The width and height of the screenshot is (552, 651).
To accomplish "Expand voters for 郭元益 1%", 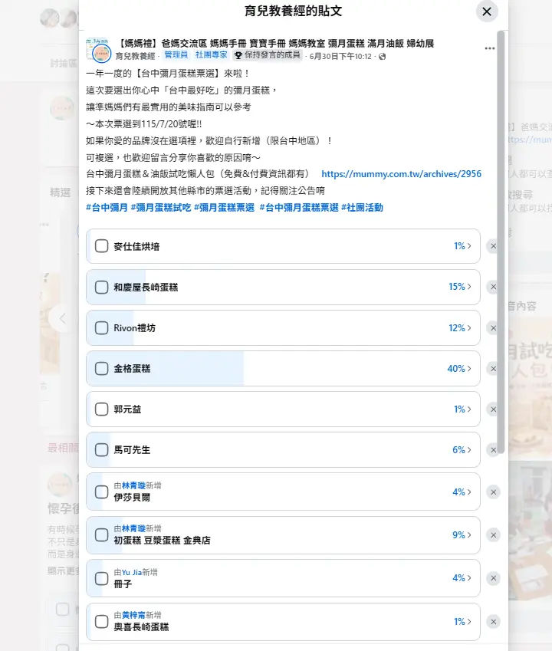I will [462, 409].
